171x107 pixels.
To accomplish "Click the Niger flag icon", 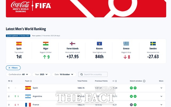I will [46, 44].
